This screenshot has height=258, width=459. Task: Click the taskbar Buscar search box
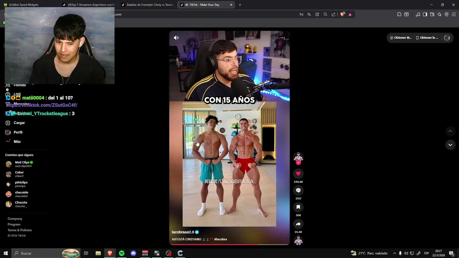pyautogui.click(x=46, y=253)
